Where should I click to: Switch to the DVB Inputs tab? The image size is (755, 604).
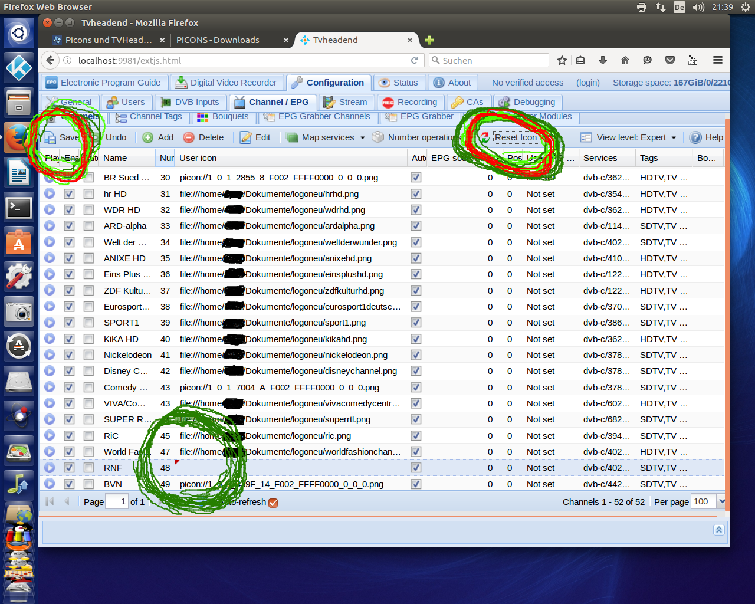191,102
